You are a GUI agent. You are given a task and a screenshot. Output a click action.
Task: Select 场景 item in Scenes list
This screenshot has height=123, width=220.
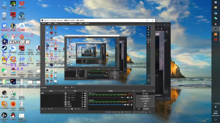52,93
